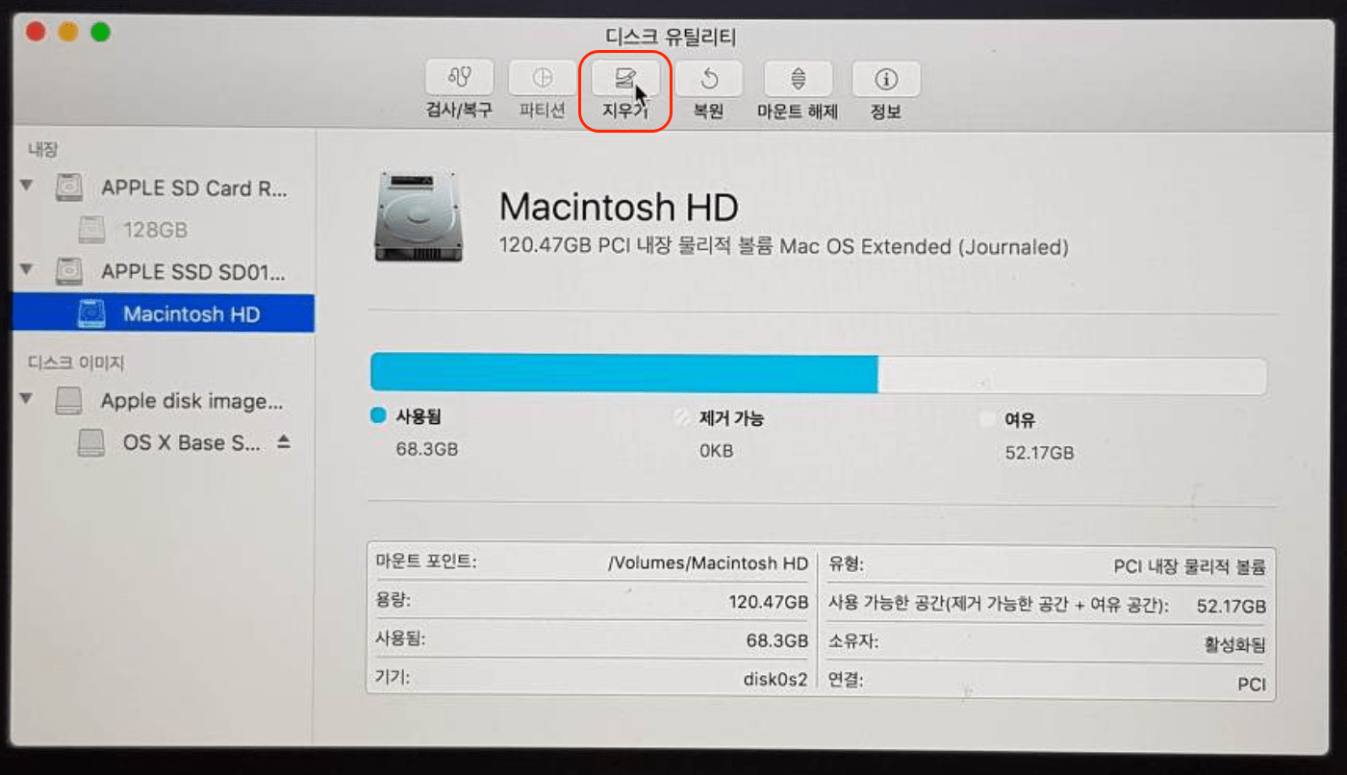Click the PCI value in the 연결 row
1347x775 pixels.
[1252, 685]
